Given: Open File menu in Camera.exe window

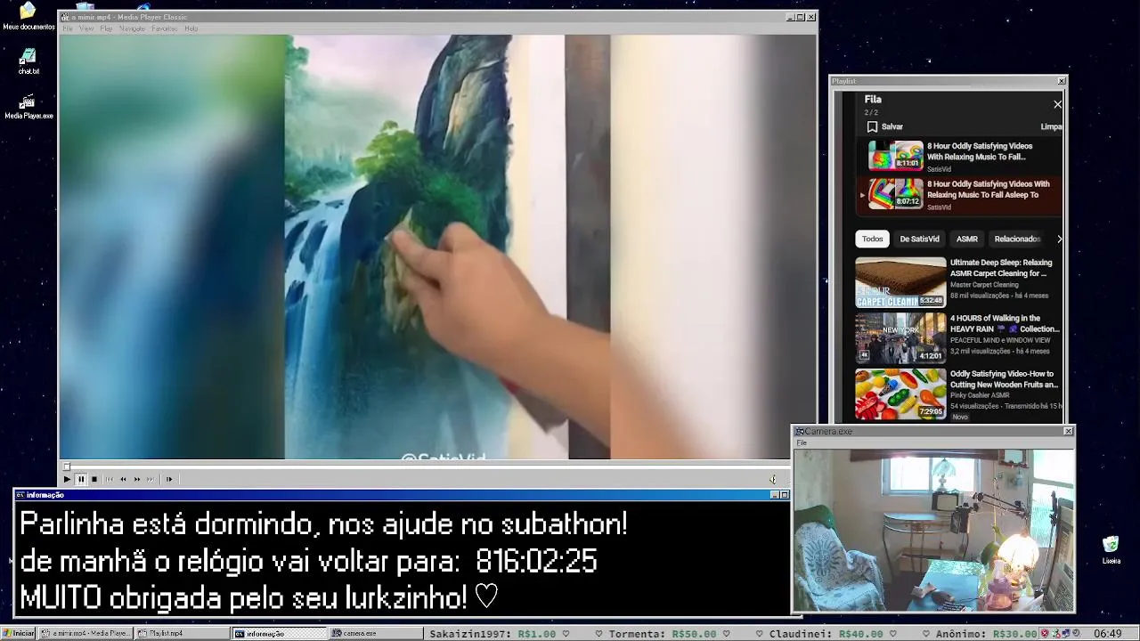Looking at the screenshot, I should click(x=802, y=442).
